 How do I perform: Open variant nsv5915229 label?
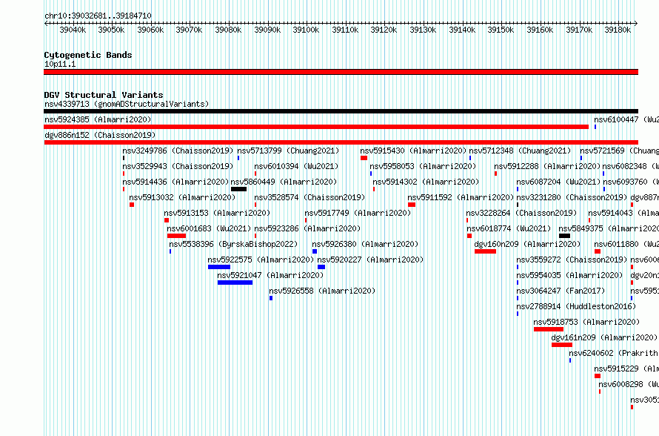point(626,369)
